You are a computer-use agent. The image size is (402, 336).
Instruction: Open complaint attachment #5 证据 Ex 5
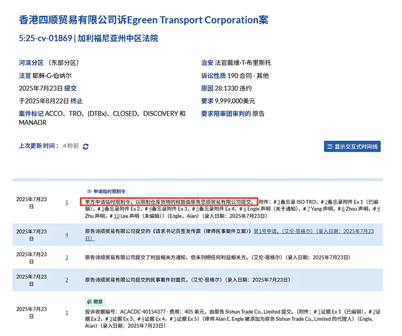pos(175,319)
